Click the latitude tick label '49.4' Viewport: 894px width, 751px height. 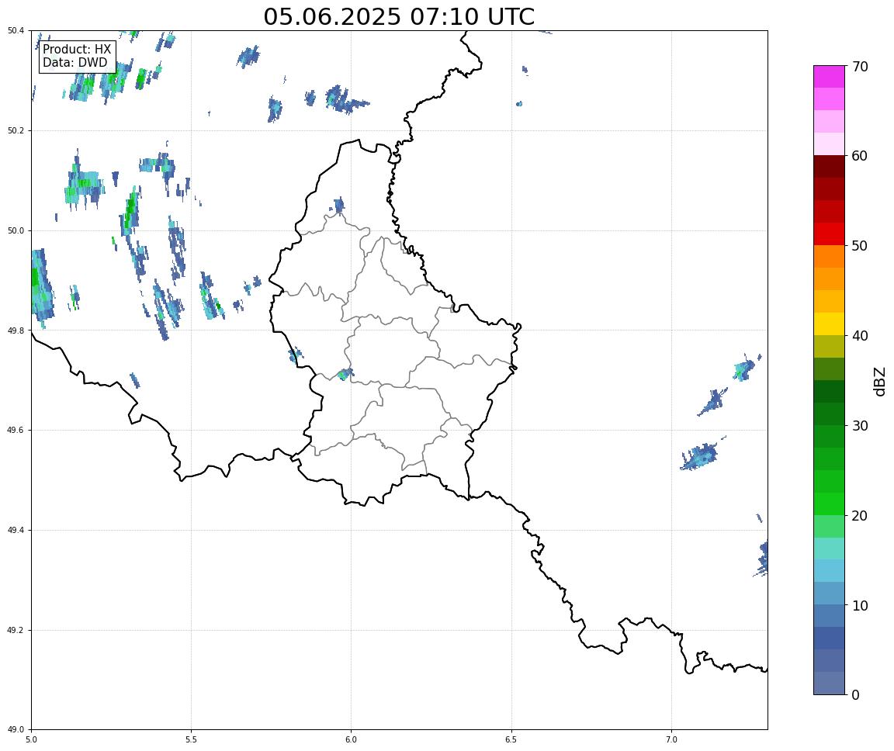[16, 531]
